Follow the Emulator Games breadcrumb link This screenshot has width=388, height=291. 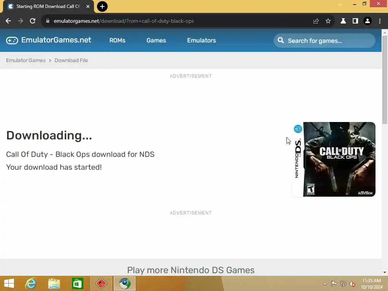pos(26,60)
